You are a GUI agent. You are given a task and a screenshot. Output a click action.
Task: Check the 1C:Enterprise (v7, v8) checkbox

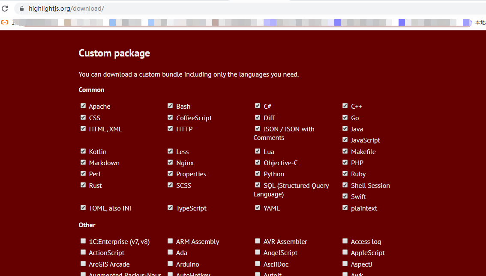[83, 241]
